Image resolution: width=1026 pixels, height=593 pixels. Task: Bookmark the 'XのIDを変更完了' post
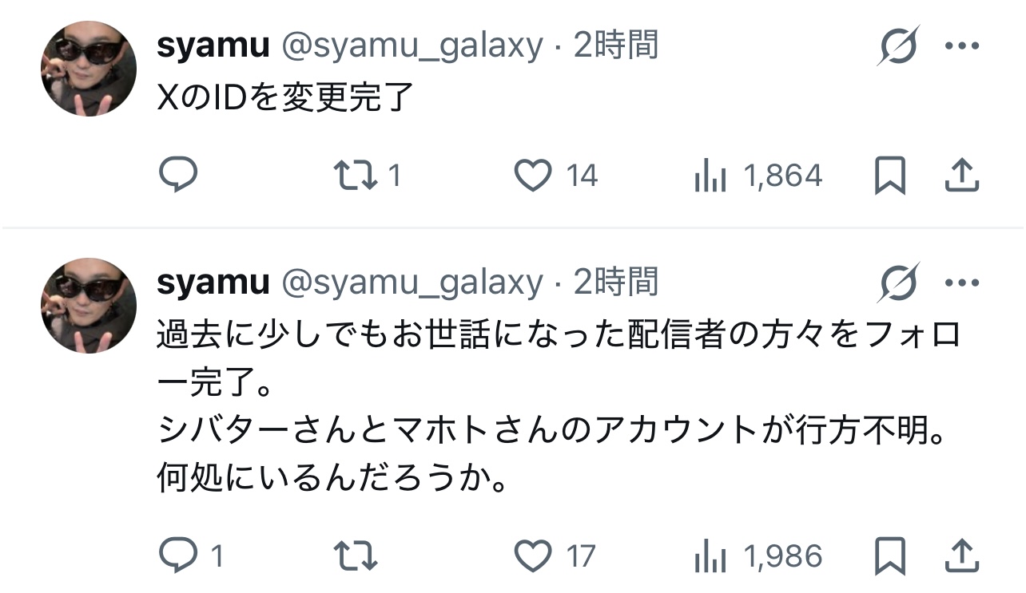coord(889,176)
